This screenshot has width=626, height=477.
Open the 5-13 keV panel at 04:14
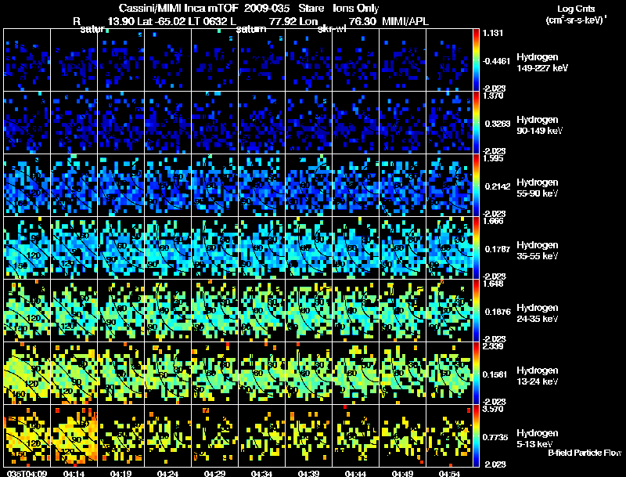point(74,435)
